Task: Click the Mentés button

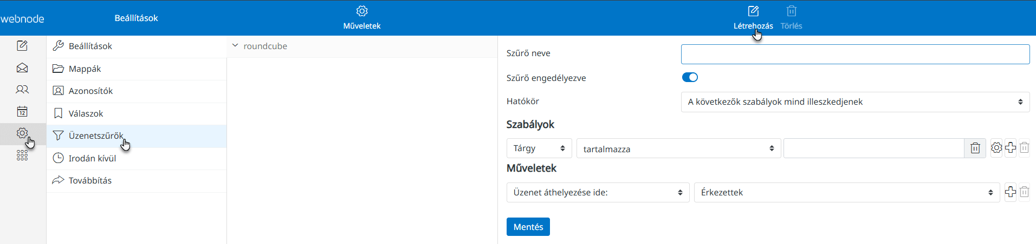Action: (x=528, y=227)
